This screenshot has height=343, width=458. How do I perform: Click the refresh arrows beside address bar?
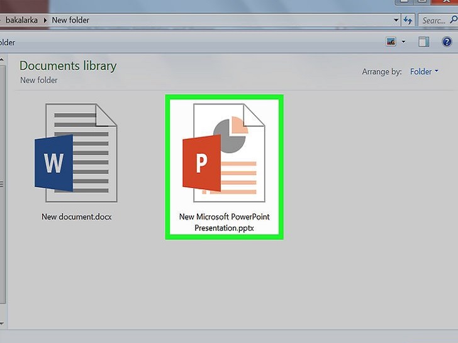[x=408, y=20]
